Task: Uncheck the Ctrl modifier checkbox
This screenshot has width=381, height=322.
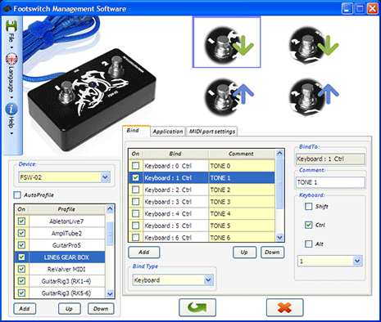Action: [308, 225]
